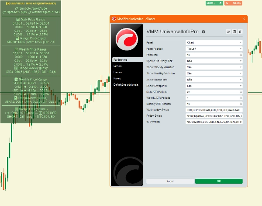
Task: Decrease the Weekly ATR Periods value
Action: 241,99
